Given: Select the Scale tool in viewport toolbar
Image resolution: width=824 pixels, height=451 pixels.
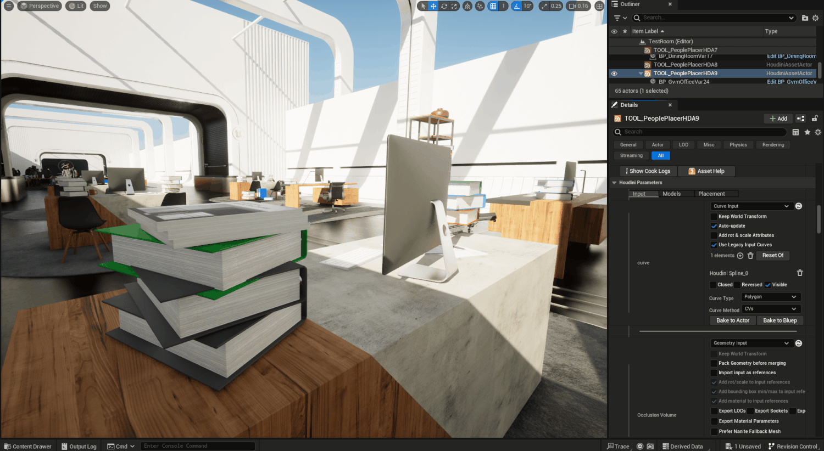Looking at the screenshot, I should point(454,5).
